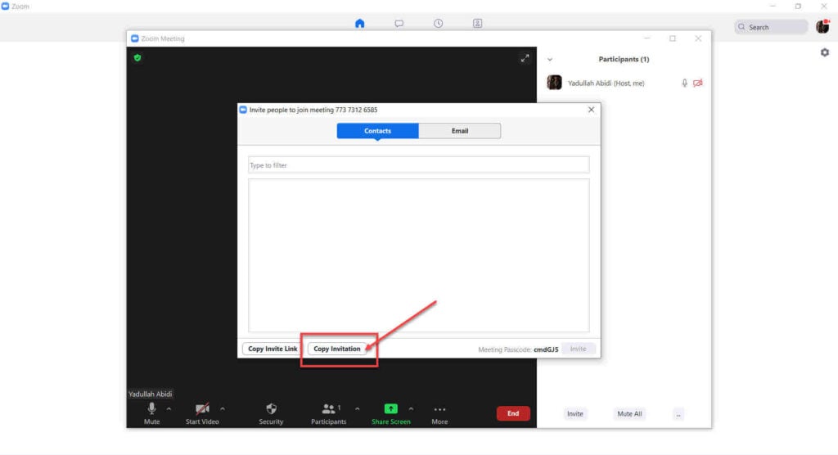838x455 pixels.
Task: Open the Security shield menu
Action: 271,414
